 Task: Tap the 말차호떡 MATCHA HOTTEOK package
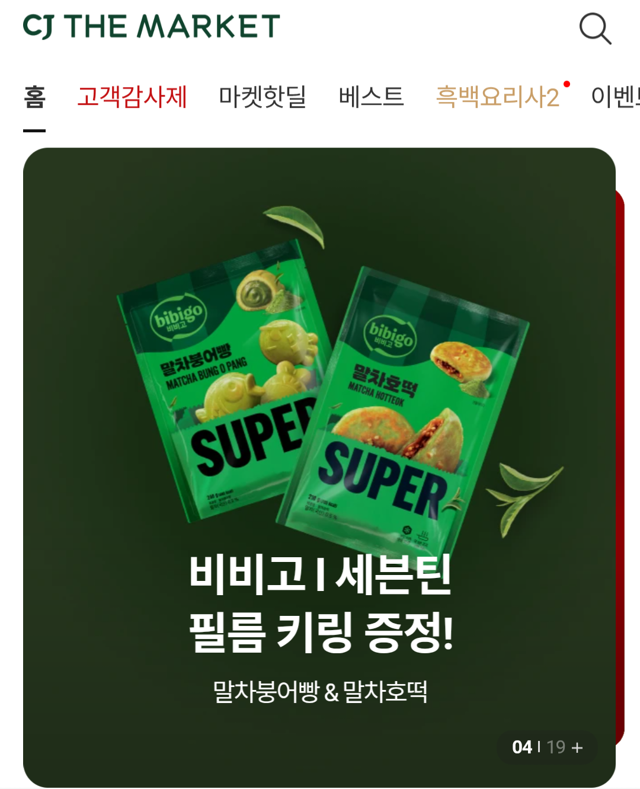click(403, 409)
